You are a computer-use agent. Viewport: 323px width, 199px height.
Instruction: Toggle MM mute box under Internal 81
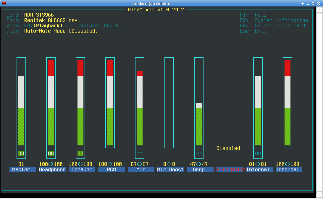coord(258,153)
